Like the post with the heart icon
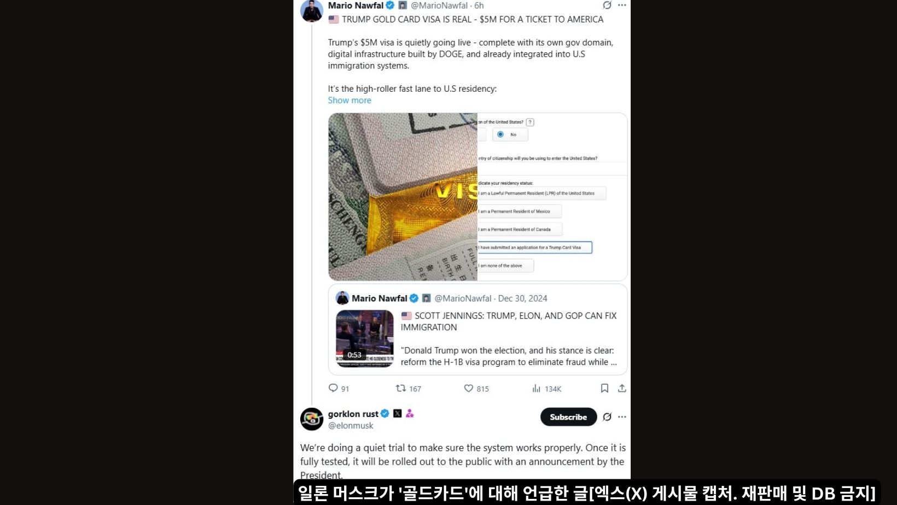Viewport: 897px width, 505px height. click(x=468, y=388)
